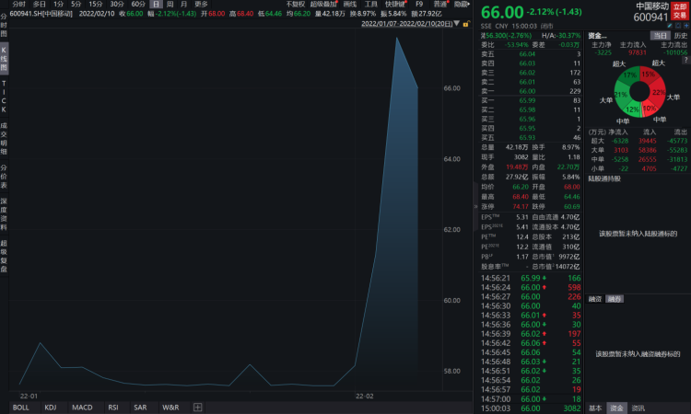This screenshot has height=414, width=691.
Task: Open the 分价表 sidebar view
Action: (4, 177)
